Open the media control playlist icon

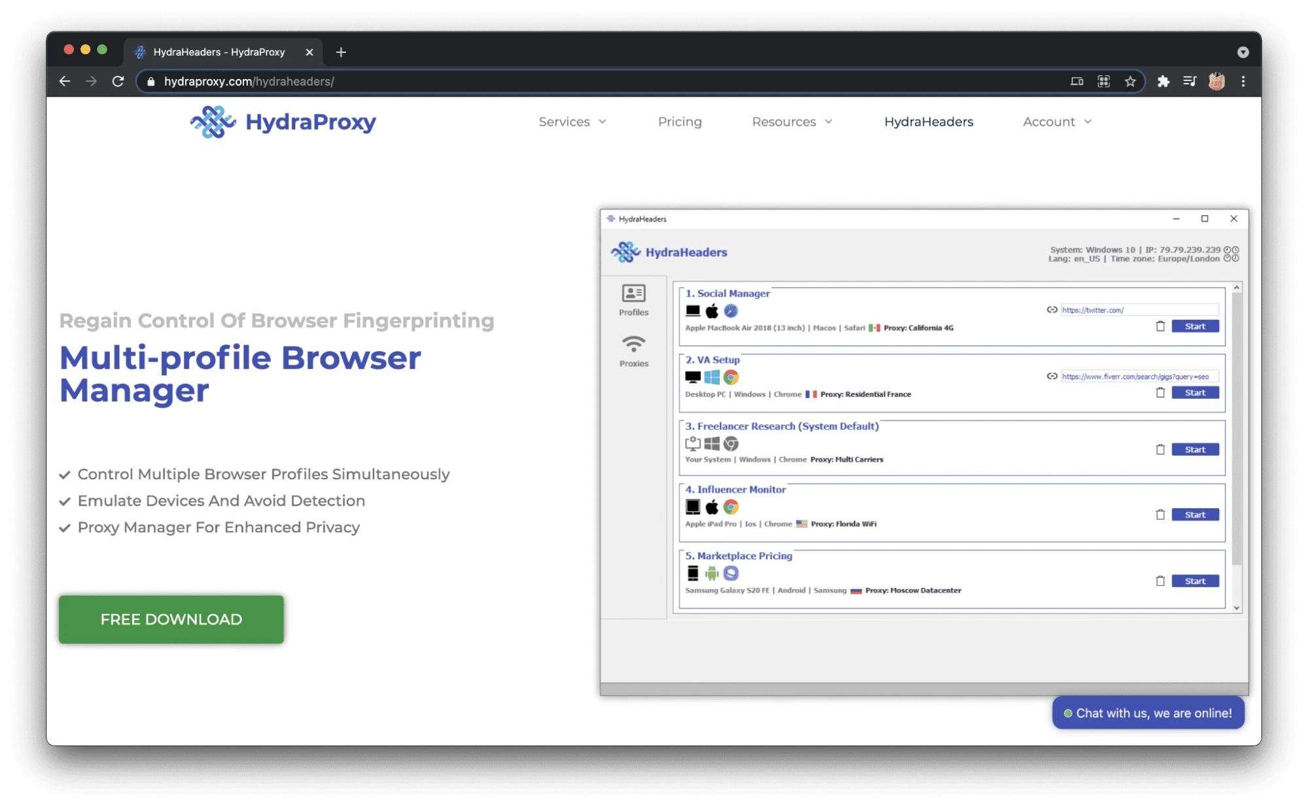[1190, 81]
